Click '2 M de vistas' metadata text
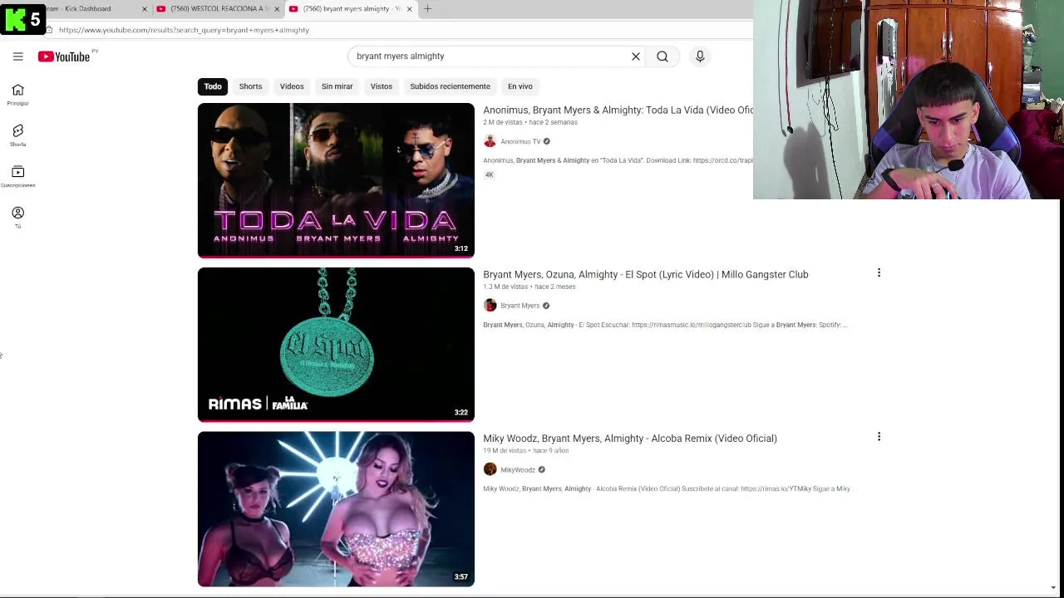The width and height of the screenshot is (1064, 598). 503,122
